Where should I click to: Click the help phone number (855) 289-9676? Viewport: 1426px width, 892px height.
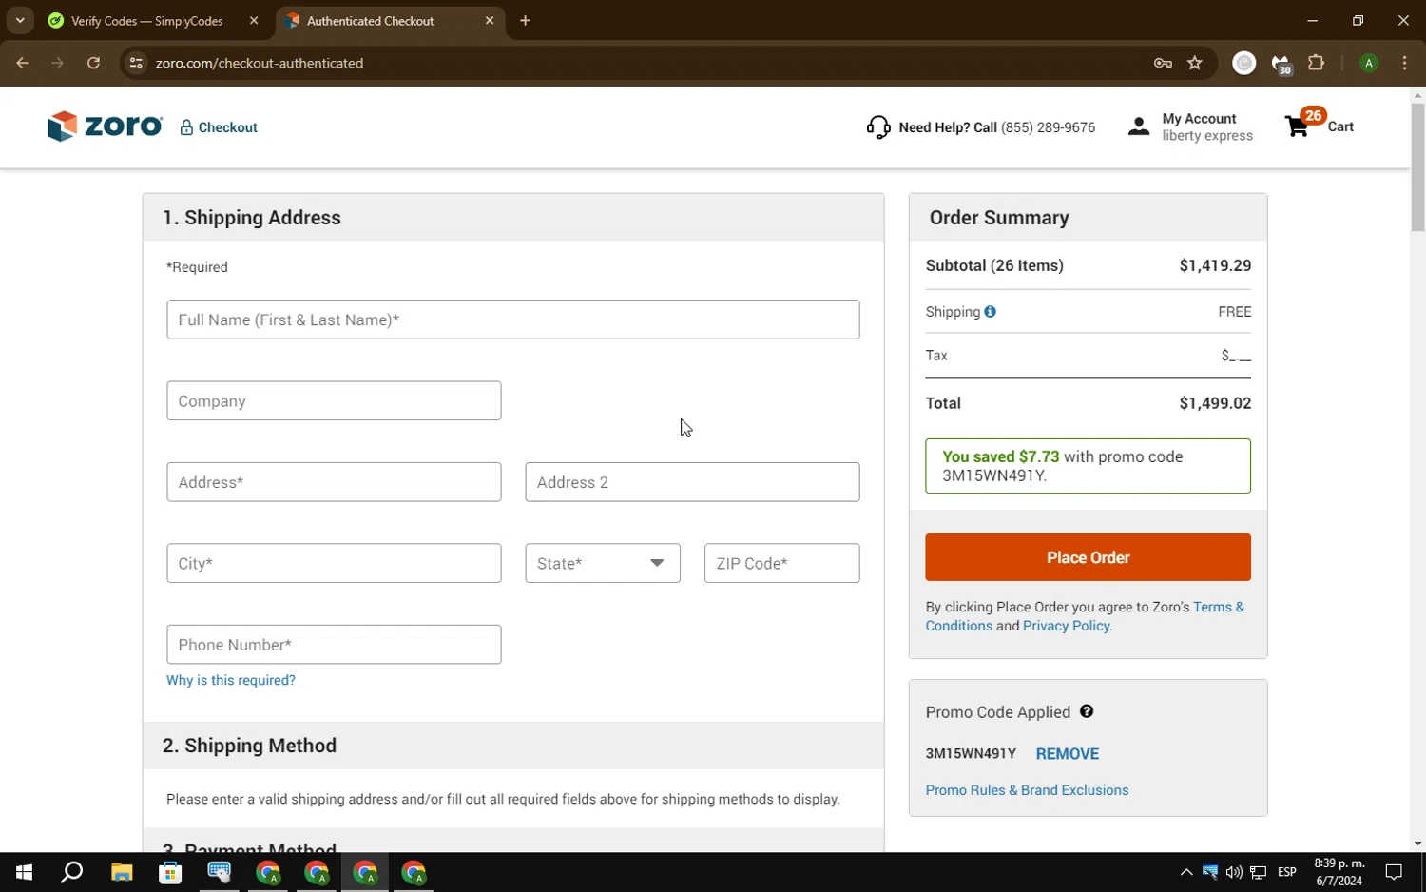1048,127
